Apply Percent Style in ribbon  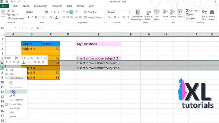pos(115,17)
